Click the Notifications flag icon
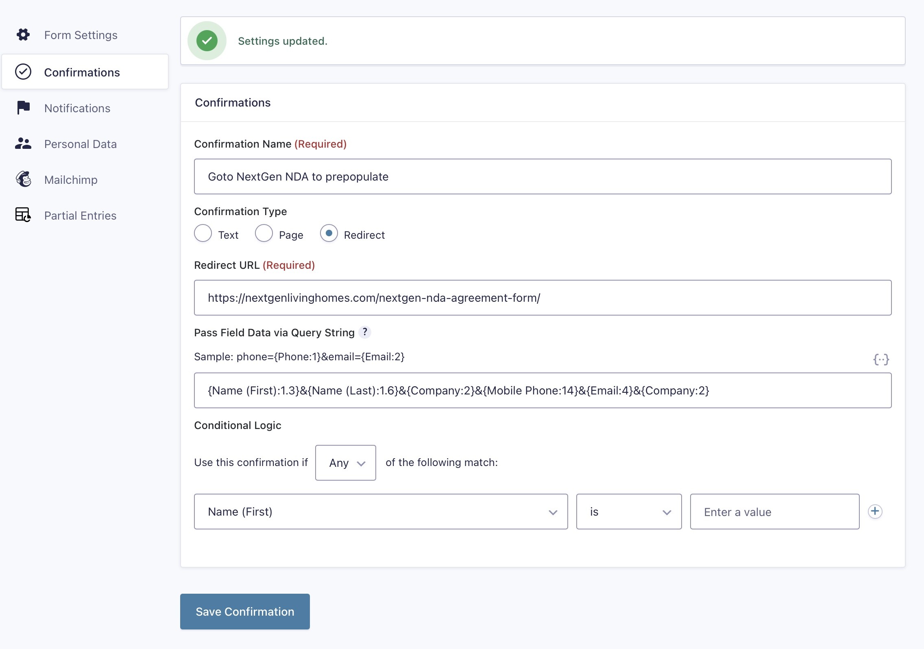The height and width of the screenshot is (649, 924). coord(23,108)
